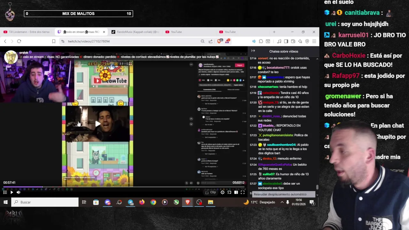Open the zoom magnifier in address bar
This screenshot has height=230, width=409.
click(203, 41)
